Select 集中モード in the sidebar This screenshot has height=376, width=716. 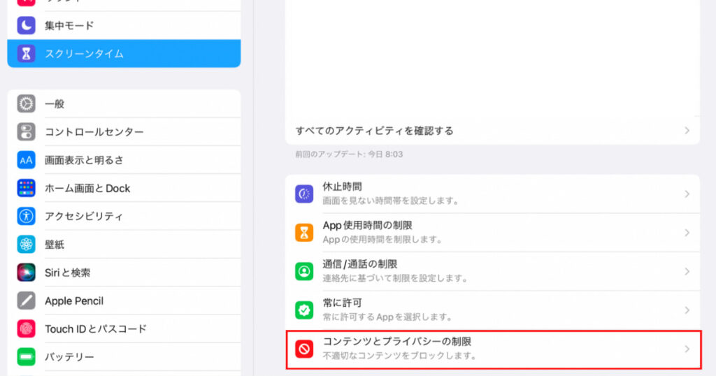pos(124,25)
